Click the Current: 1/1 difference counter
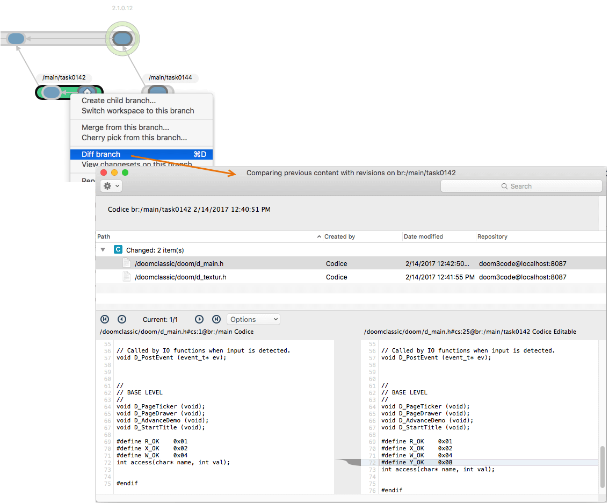This screenshot has width=609, height=503. click(x=160, y=320)
